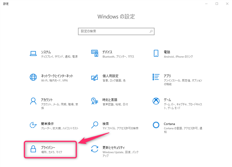Click the Update and Security arrows icon
The height and width of the screenshot is (167, 232).
(95, 149)
